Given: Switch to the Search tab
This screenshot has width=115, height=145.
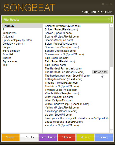Looking at the screenshot, I should tap(11, 137).
